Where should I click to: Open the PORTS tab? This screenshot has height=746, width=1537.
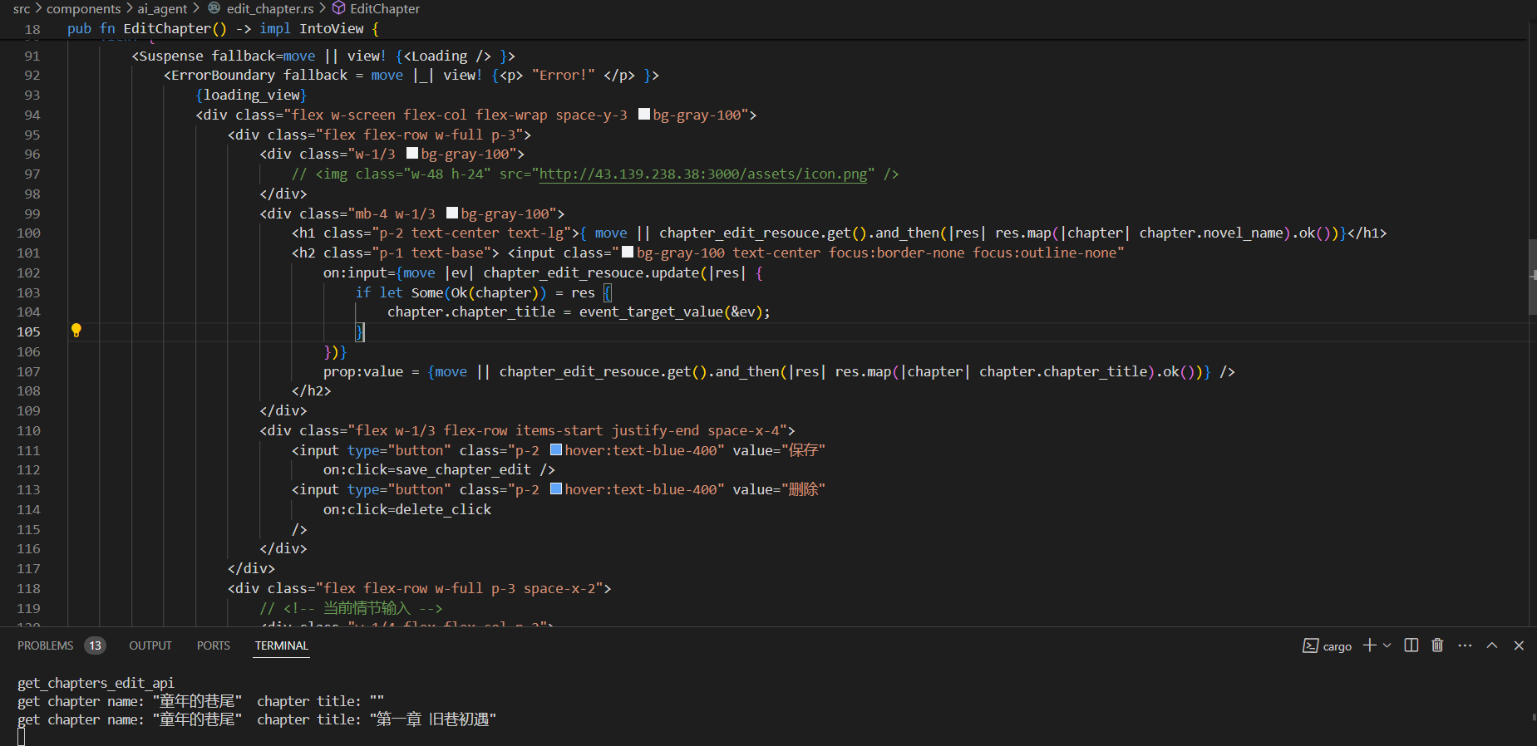pos(214,645)
